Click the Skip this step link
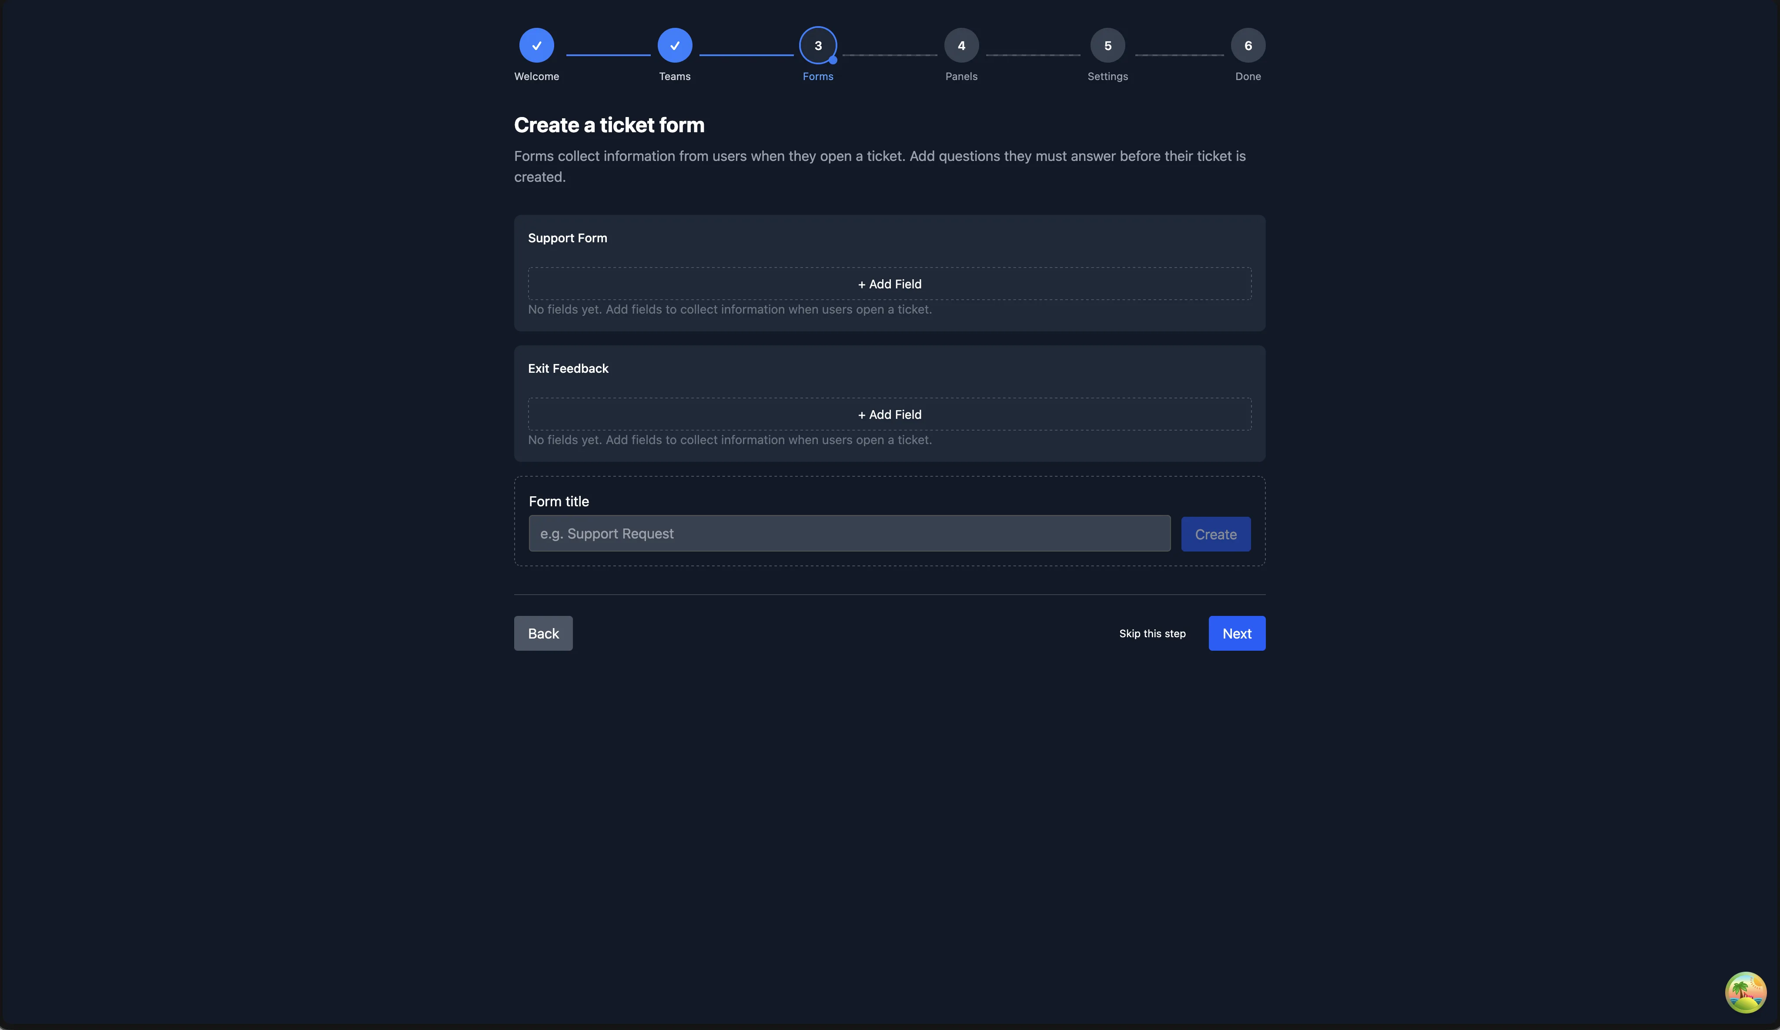Screen dimensions: 1780x1030 [x=1152, y=634]
